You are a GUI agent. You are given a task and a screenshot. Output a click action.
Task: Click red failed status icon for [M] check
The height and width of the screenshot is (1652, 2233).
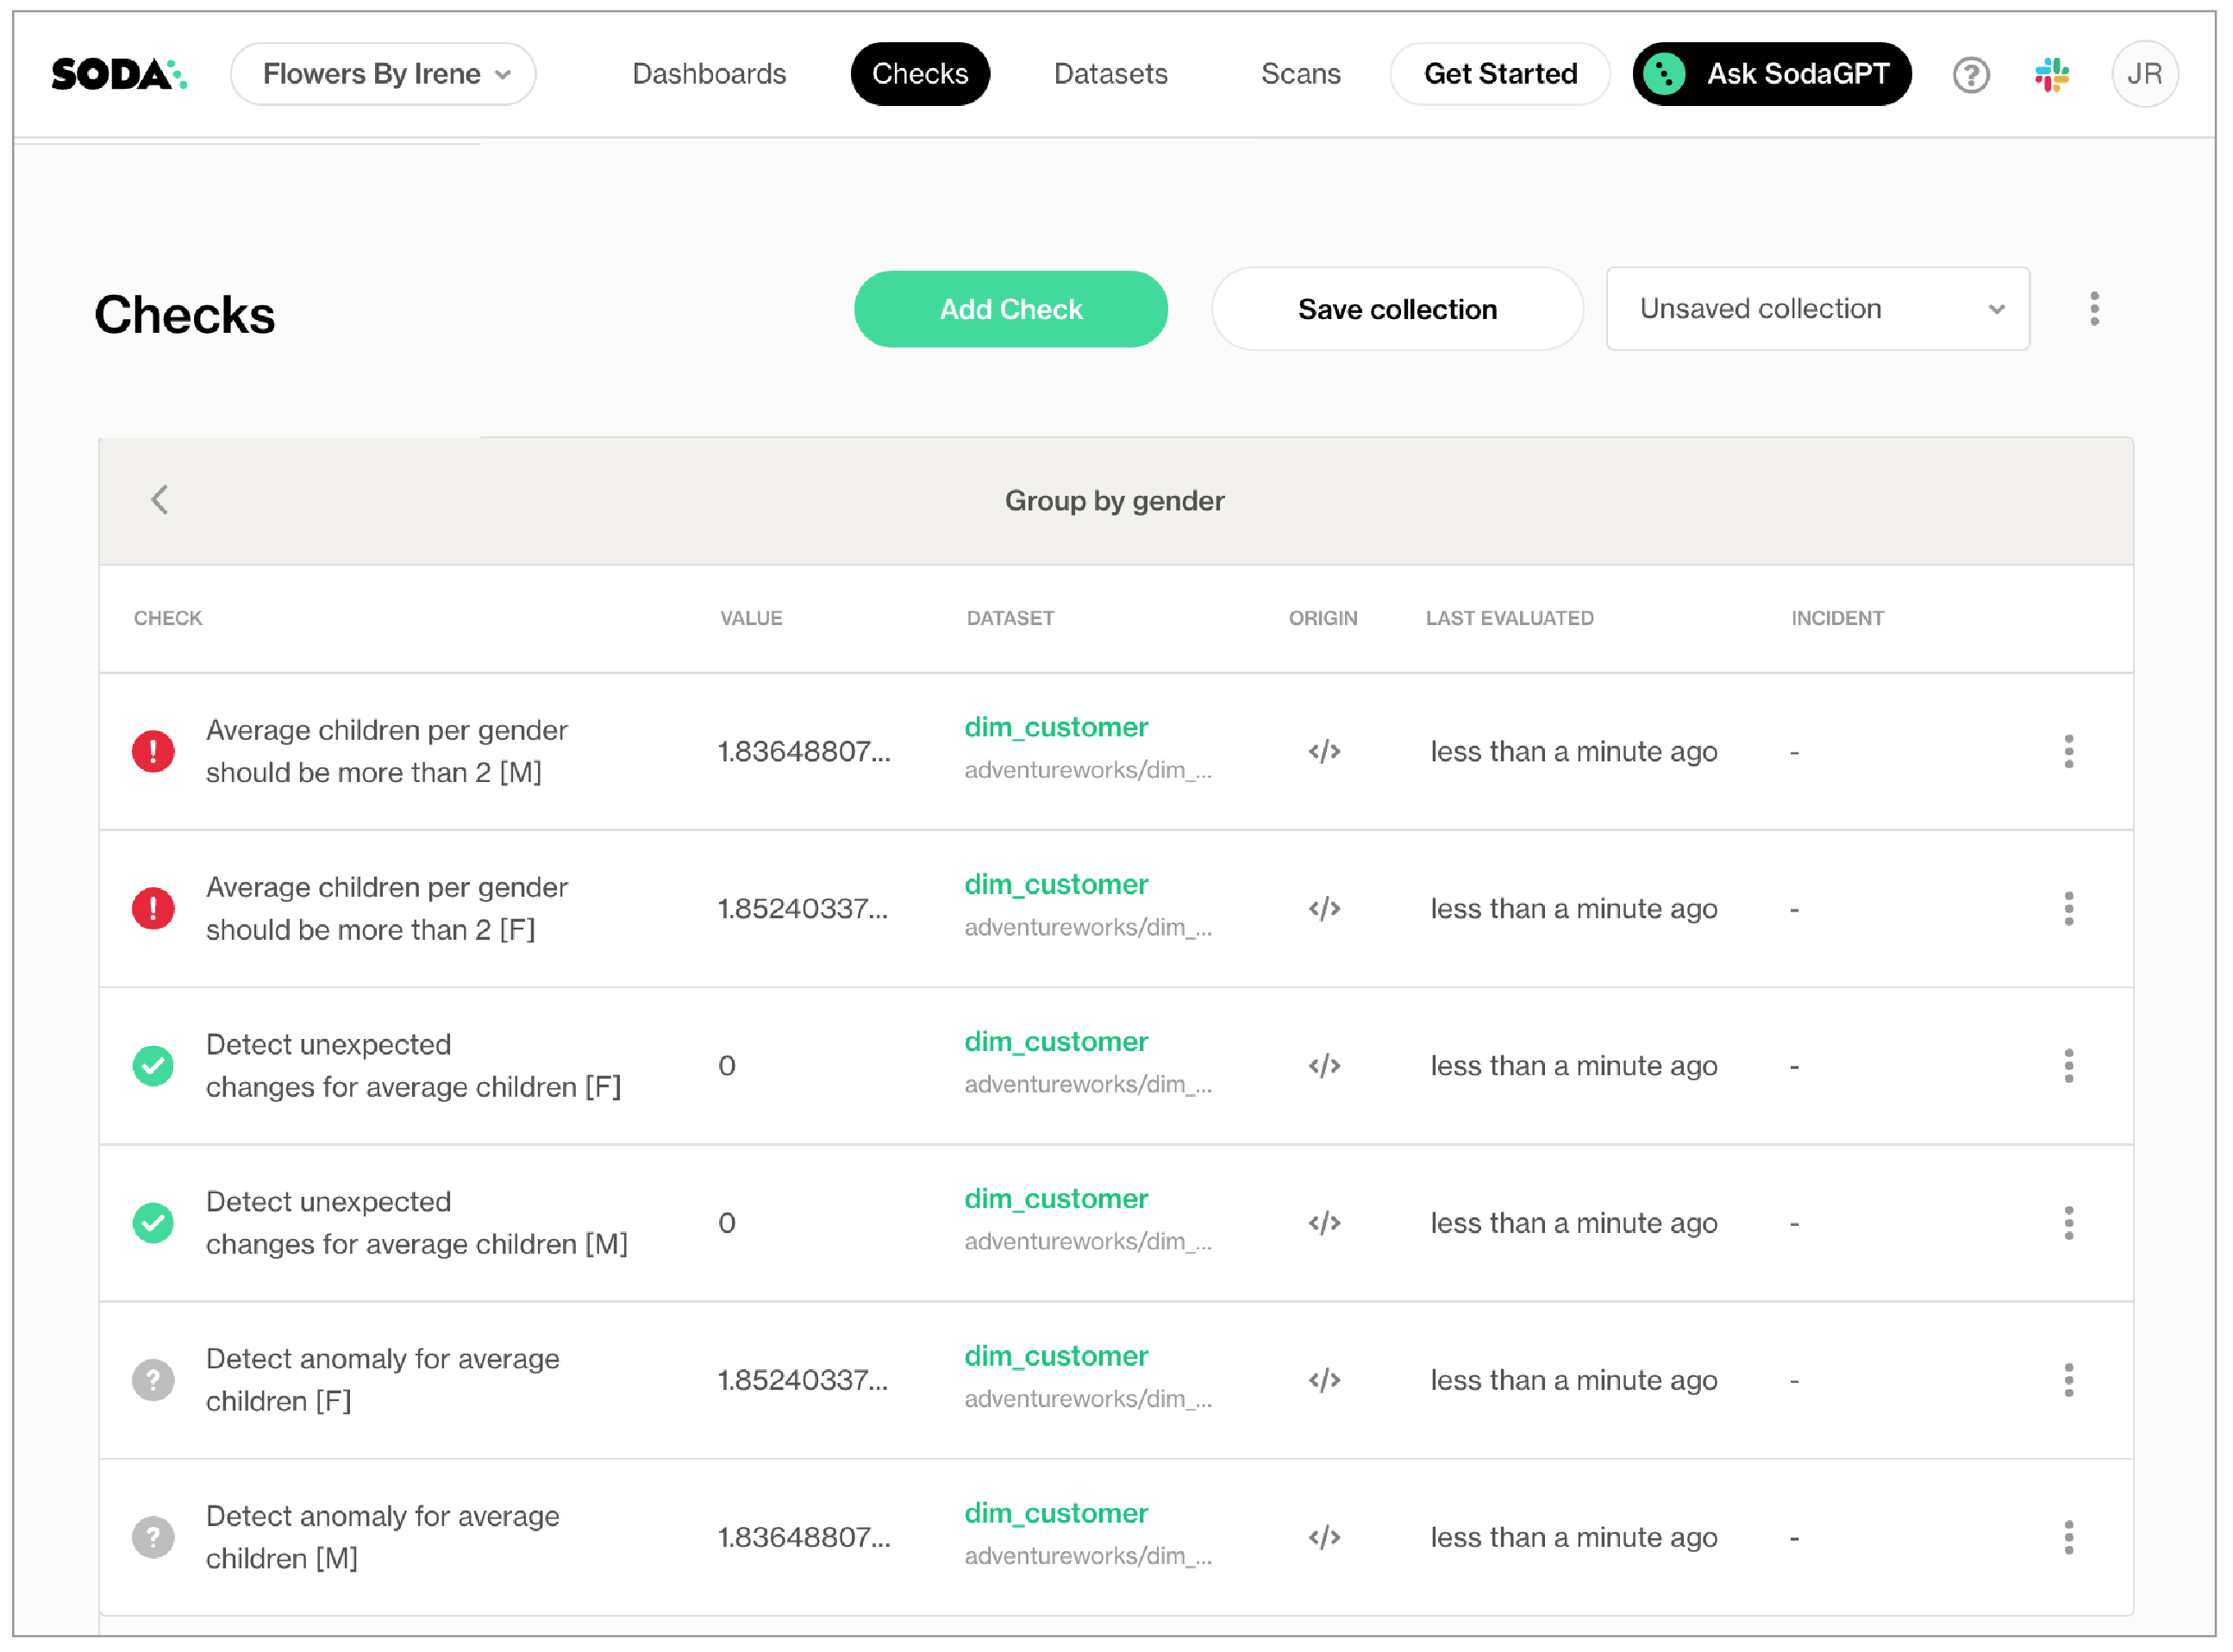153,752
